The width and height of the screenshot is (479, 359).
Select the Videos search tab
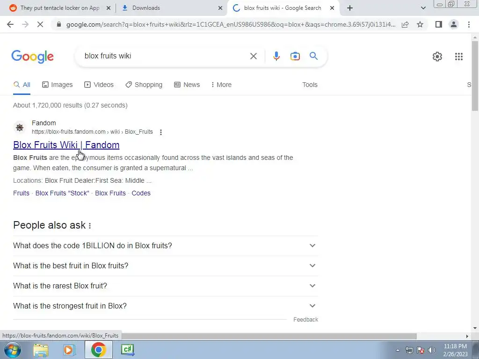[99, 85]
